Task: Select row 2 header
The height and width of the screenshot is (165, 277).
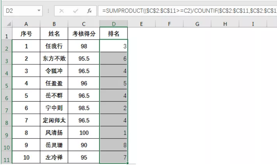Action: [7, 46]
